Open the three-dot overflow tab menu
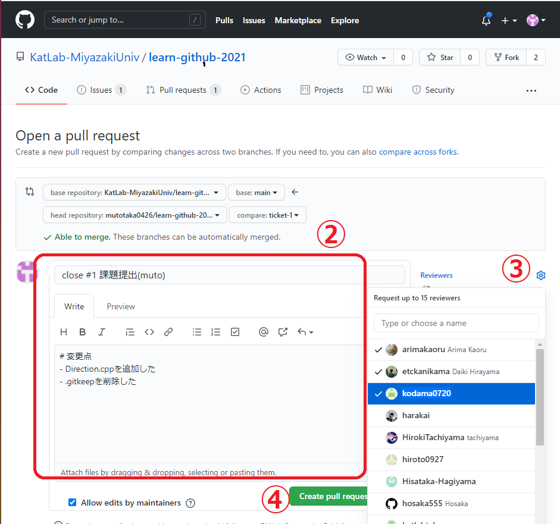This screenshot has width=560, height=524. pos(531,90)
